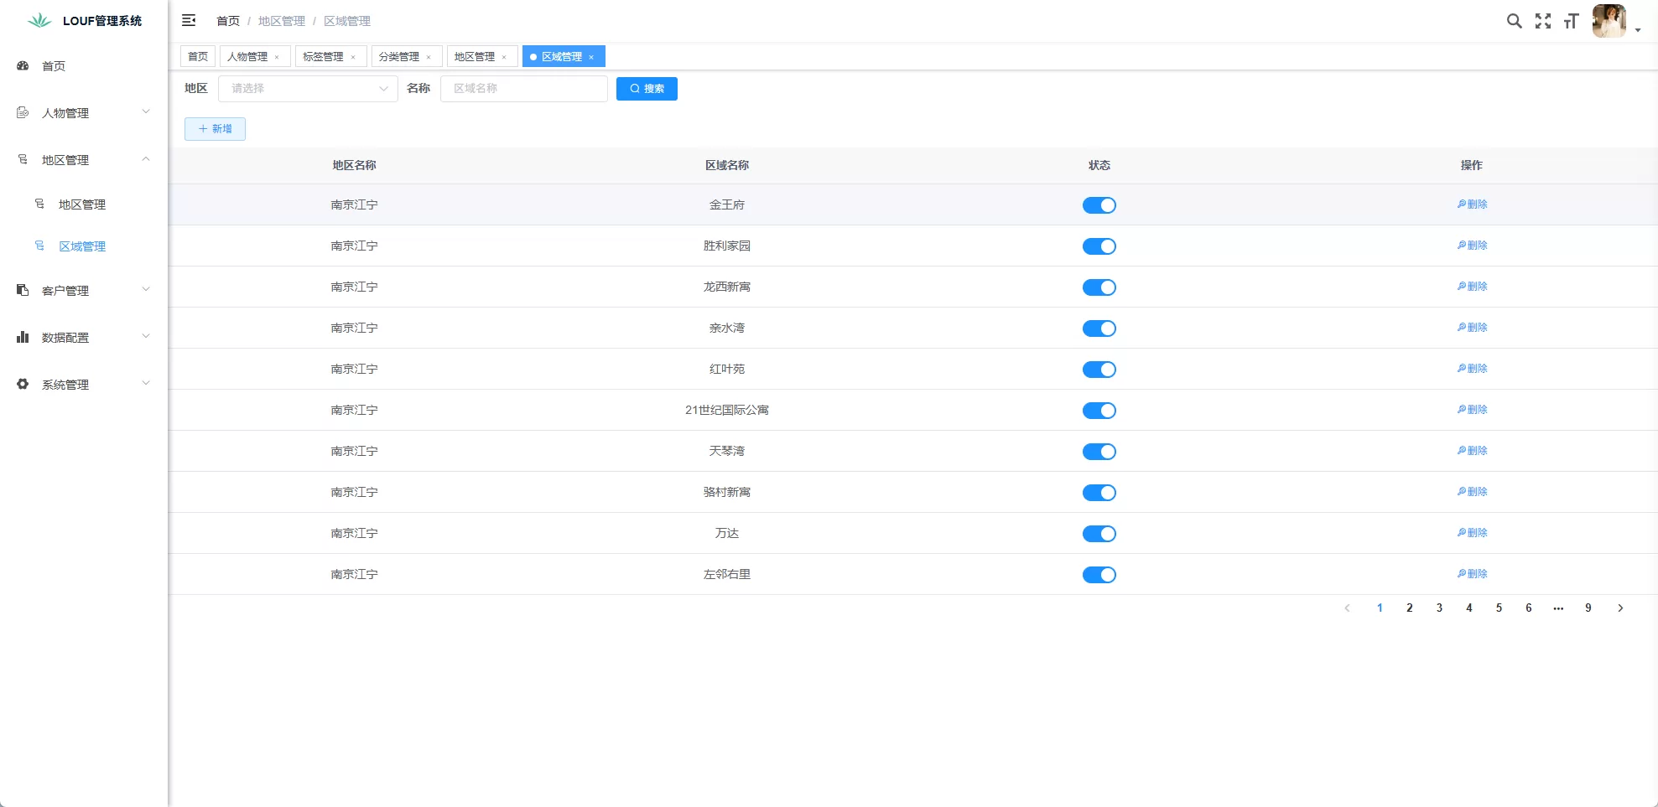Switch to the 分类管理 tab

click(398, 56)
